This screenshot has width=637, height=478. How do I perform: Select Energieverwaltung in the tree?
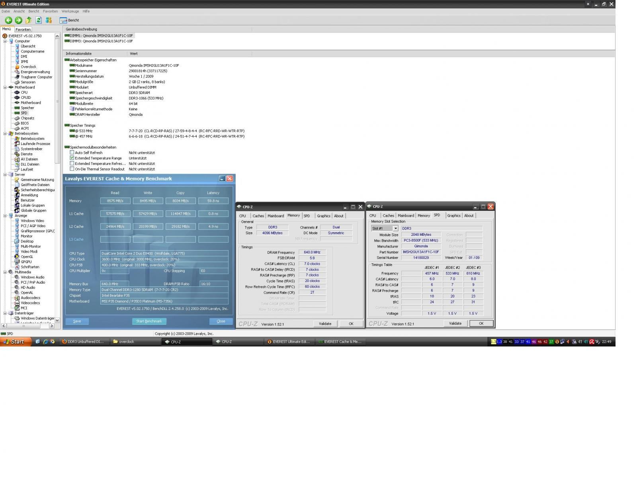35,72
